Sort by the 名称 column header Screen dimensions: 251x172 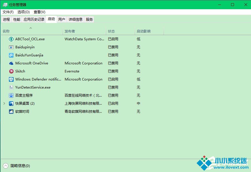click(32, 31)
